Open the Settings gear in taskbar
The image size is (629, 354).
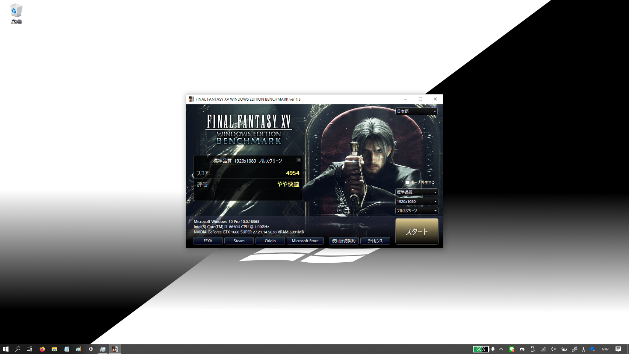91,349
